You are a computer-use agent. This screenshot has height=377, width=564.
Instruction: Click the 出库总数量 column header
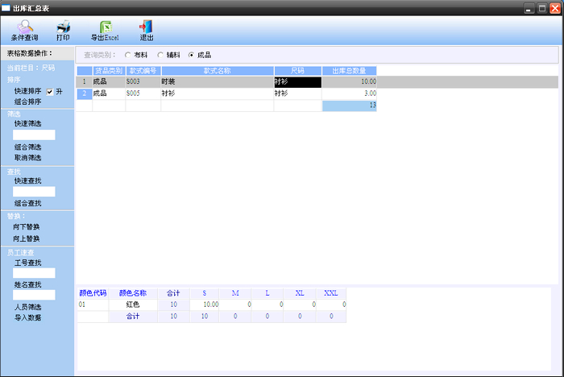(x=349, y=71)
